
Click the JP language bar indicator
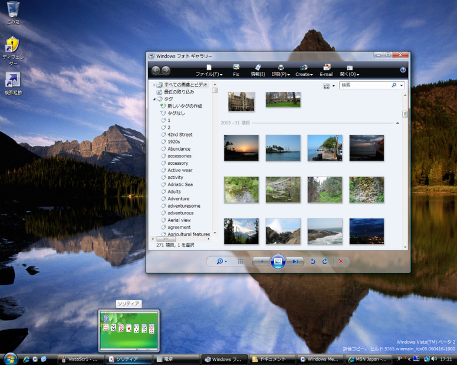coord(399,359)
